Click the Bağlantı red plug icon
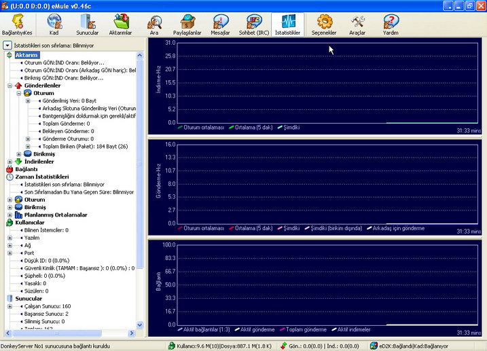The image size is (487, 351). coord(10,169)
